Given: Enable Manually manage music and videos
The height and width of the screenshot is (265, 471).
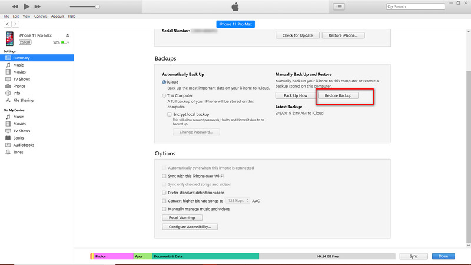Looking at the screenshot, I should pos(164,209).
